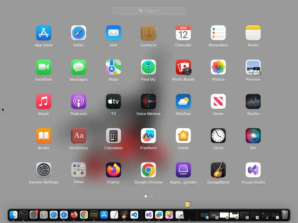Launch Freeform from the Launchpad grid
The image size is (298, 223).
click(148, 136)
